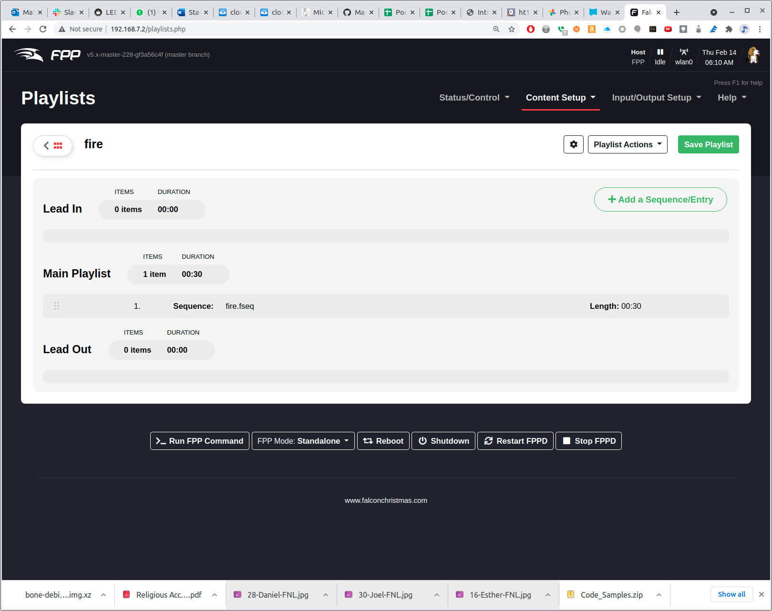Bookmark this page with the star icon
Screen dimensions: 772x611
(x=512, y=29)
